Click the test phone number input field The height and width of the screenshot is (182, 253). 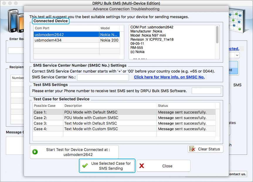[206, 91]
